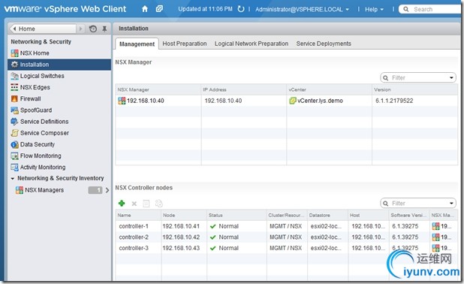Switch to the Logical Network Preparation tab

252,44
